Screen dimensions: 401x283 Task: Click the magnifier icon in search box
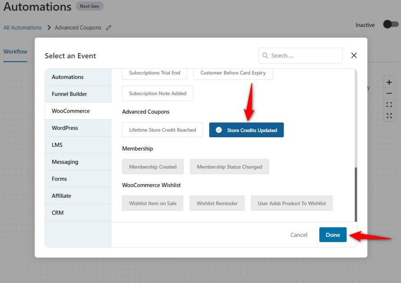click(265, 56)
